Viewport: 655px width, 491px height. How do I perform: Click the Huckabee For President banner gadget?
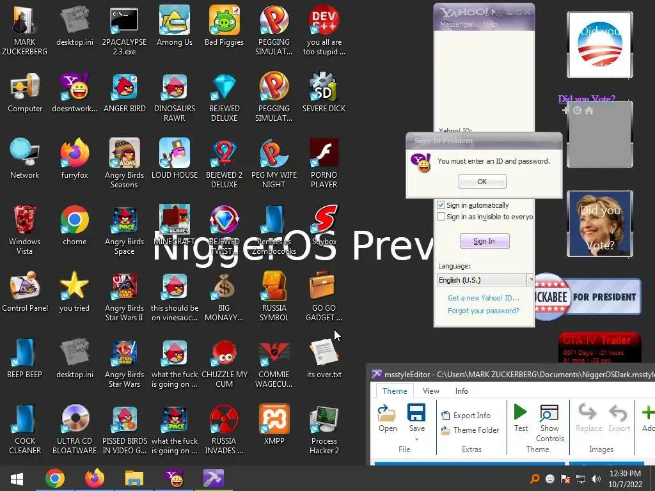[588, 297]
